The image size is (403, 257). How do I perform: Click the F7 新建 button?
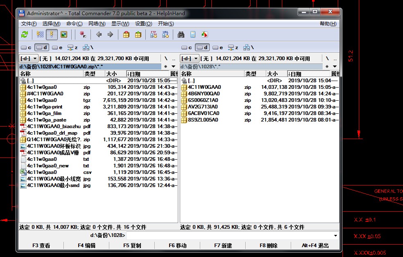click(x=223, y=246)
